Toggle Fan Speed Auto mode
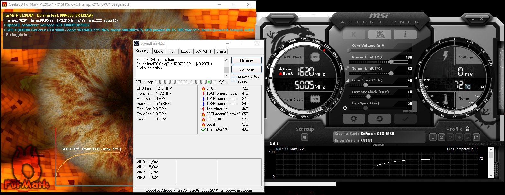Image resolution: width=505 pixels, height=195 pixels. click(x=411, y=111)
